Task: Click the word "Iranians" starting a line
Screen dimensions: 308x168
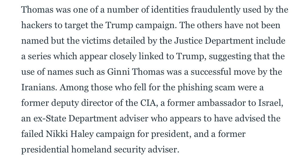Action: [x=39, y=87]
